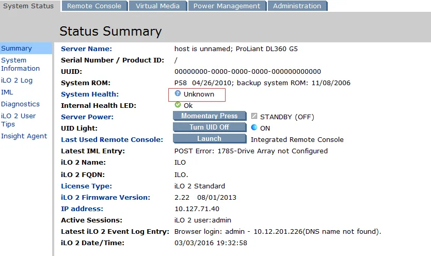The width and height of the screenshot is (431, 256).
Task: Open the Remote Console tab
Action: coord(94,6)
